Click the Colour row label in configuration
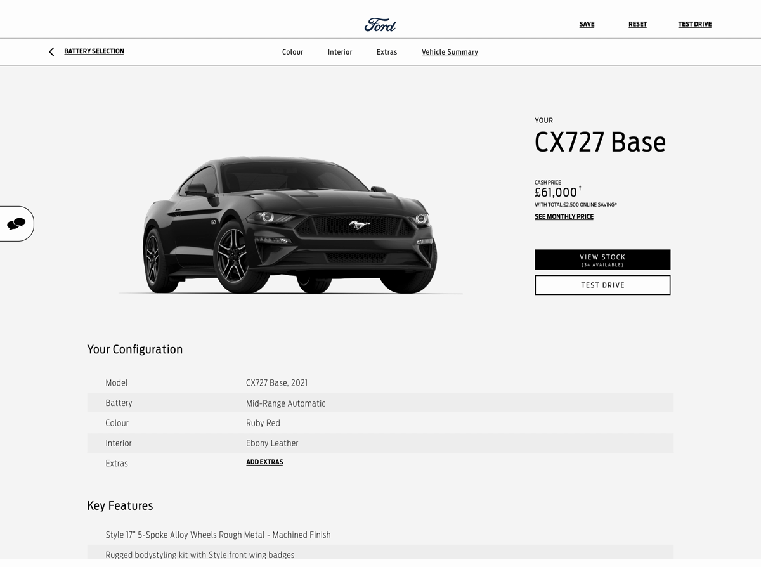This screenshot has height=567, width=761. 117,423
